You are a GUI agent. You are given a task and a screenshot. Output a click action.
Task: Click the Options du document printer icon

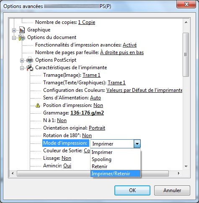22,37
